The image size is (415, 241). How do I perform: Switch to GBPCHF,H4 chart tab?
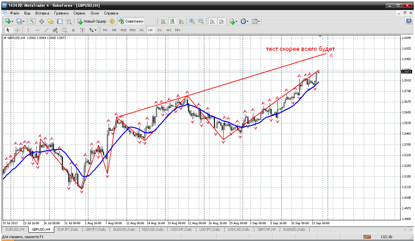266,229
